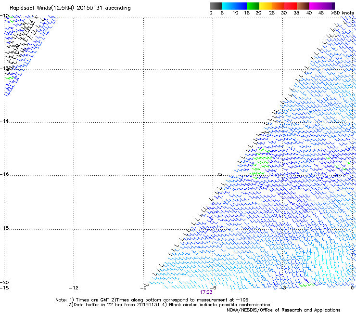Click the '-15' longitude axis label
This screenshot has height=313, width=356.
coord(4,288)
